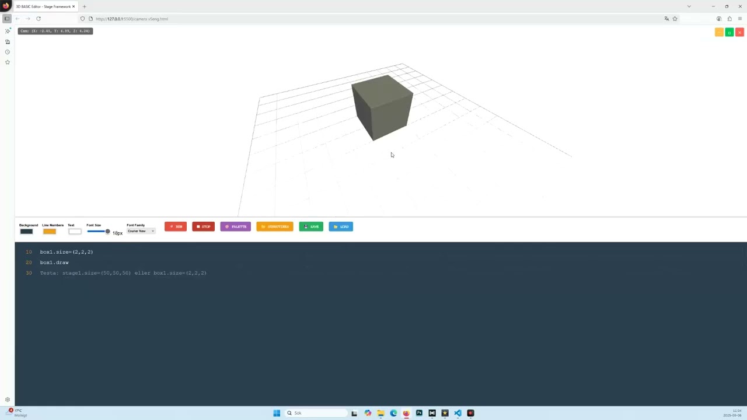Bookmark this page with star icon

(675, 19)
